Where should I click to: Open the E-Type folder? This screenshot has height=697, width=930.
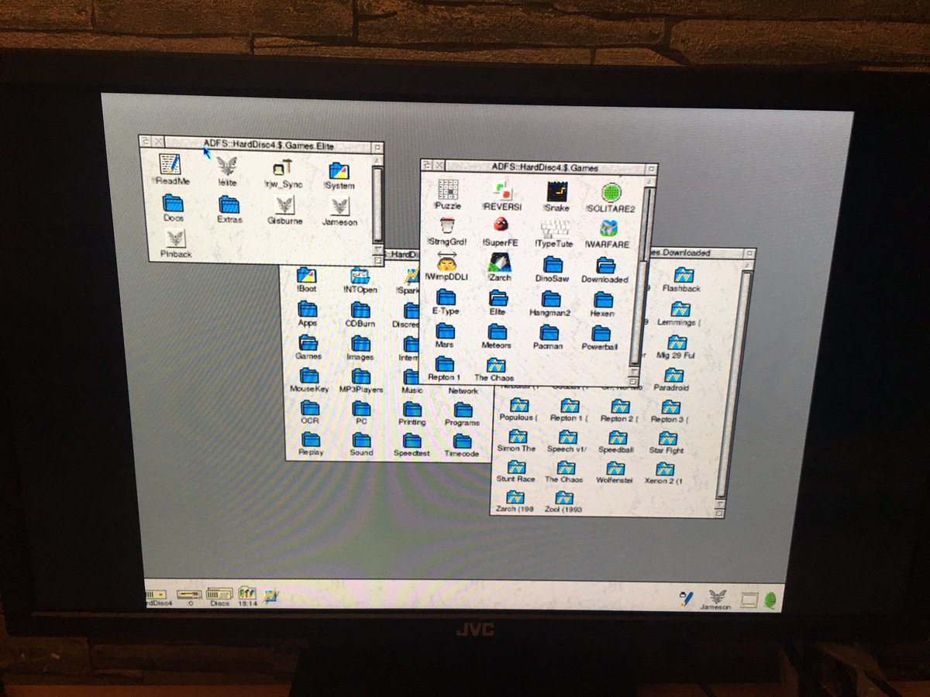pos(446,297)
